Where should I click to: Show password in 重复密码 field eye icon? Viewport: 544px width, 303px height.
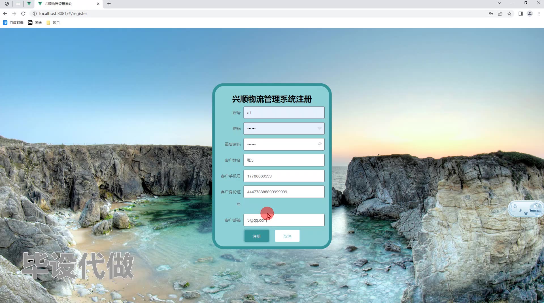tap(320, 144)
